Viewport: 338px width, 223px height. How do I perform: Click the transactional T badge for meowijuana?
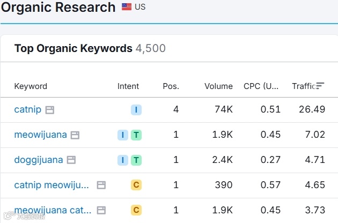pyautogui.click(x=136, y=135)
